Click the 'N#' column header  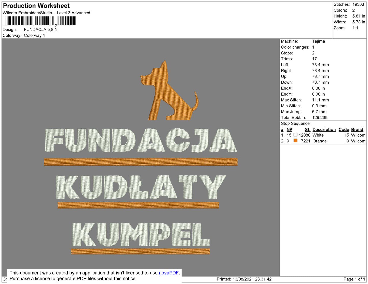coord(289,130)
